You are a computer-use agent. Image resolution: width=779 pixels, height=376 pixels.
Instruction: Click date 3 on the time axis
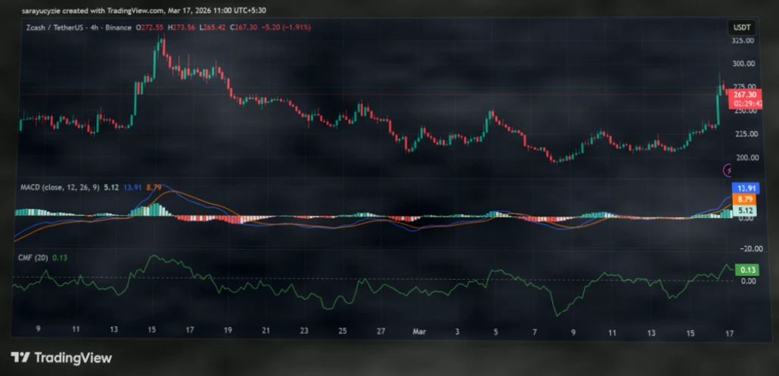tap(457, 331)
